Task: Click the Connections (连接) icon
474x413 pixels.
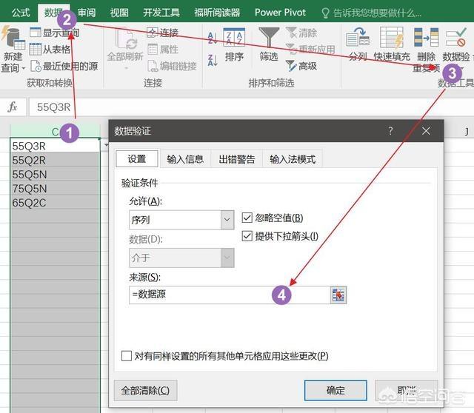Action: 153,32
